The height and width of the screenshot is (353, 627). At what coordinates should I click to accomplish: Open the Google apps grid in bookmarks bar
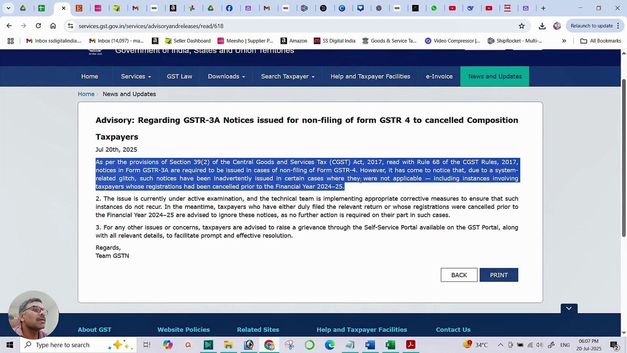(10, 41)
